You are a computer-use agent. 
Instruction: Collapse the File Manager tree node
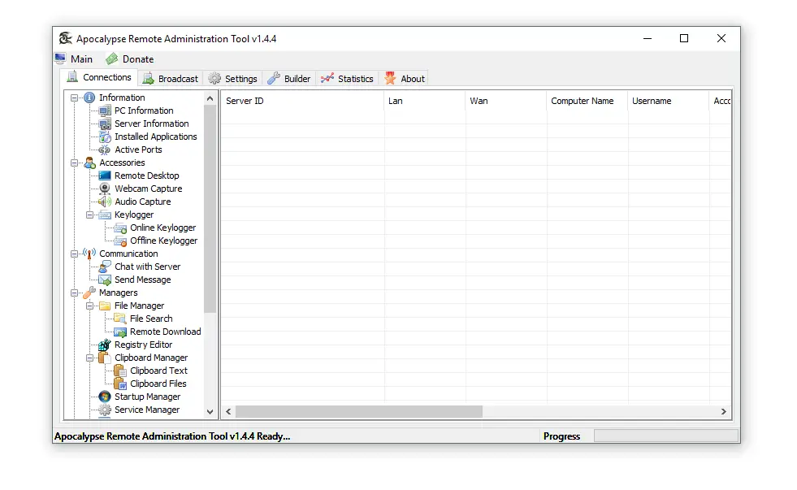(90, 306)
